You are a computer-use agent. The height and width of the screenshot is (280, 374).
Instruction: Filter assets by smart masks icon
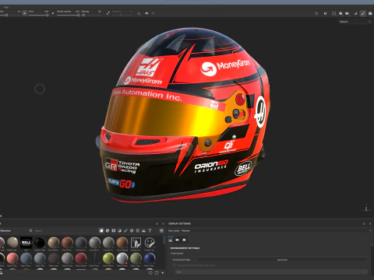pos(114,230)
